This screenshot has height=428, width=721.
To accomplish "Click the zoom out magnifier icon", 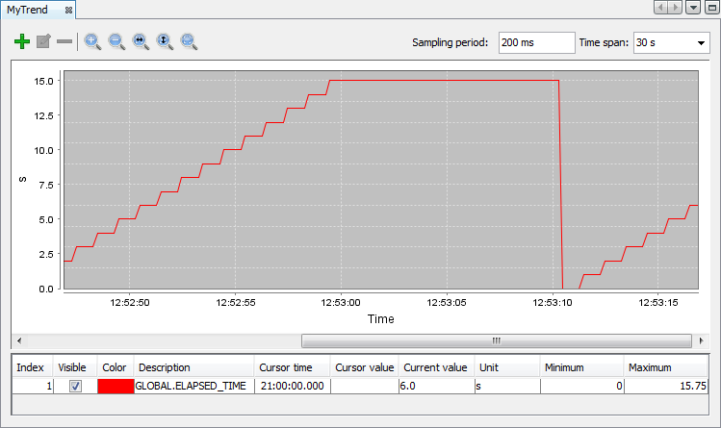I will pyautogui.click(x=116, y=41).
